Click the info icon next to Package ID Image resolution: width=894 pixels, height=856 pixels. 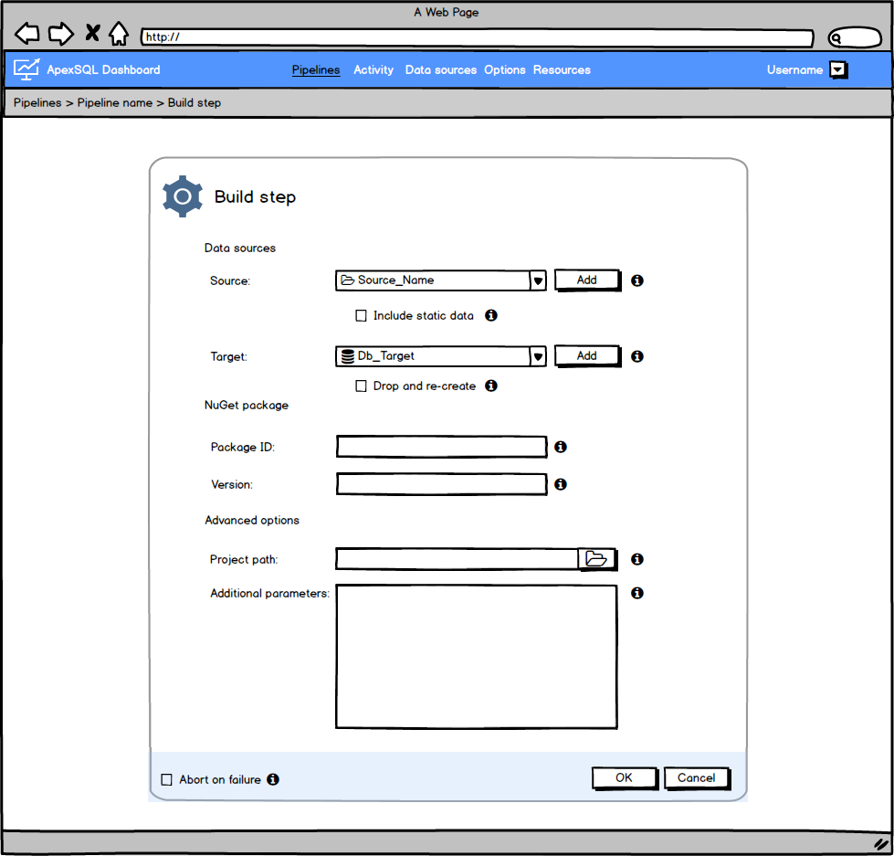560,447
